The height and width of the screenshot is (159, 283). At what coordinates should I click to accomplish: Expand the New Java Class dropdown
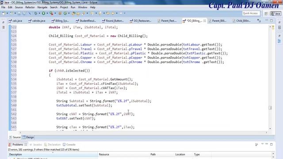click(x=69, y=13)
